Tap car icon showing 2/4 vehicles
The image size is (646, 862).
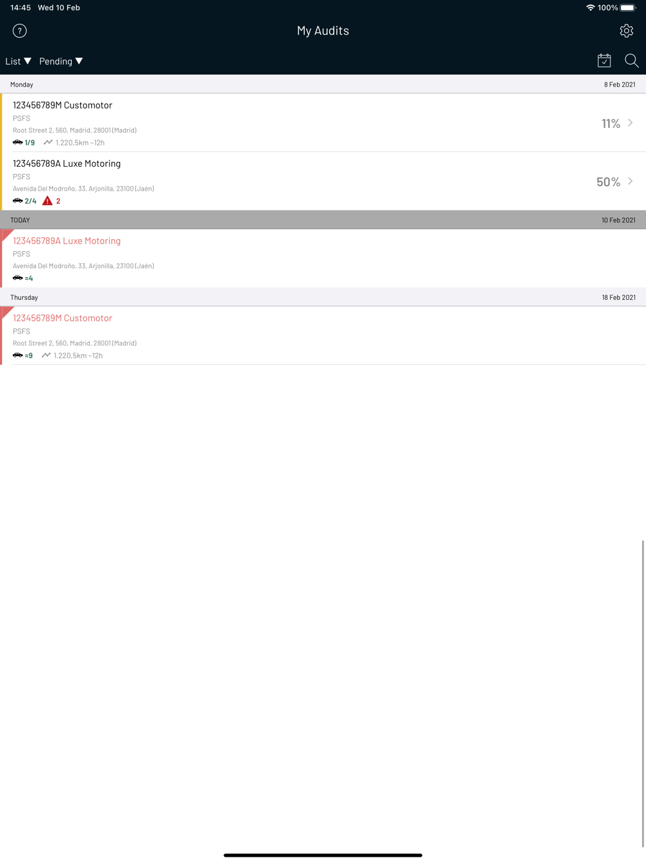tap(17, 201)
